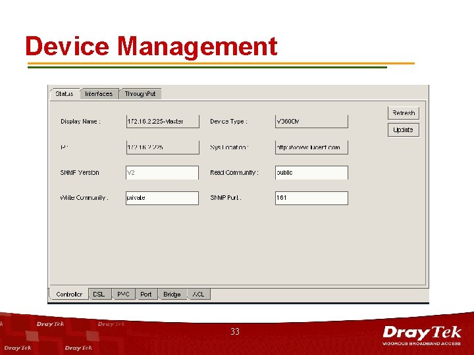Select the Controller bottom tab
This screenshot has height=355, width=474.
69,295
